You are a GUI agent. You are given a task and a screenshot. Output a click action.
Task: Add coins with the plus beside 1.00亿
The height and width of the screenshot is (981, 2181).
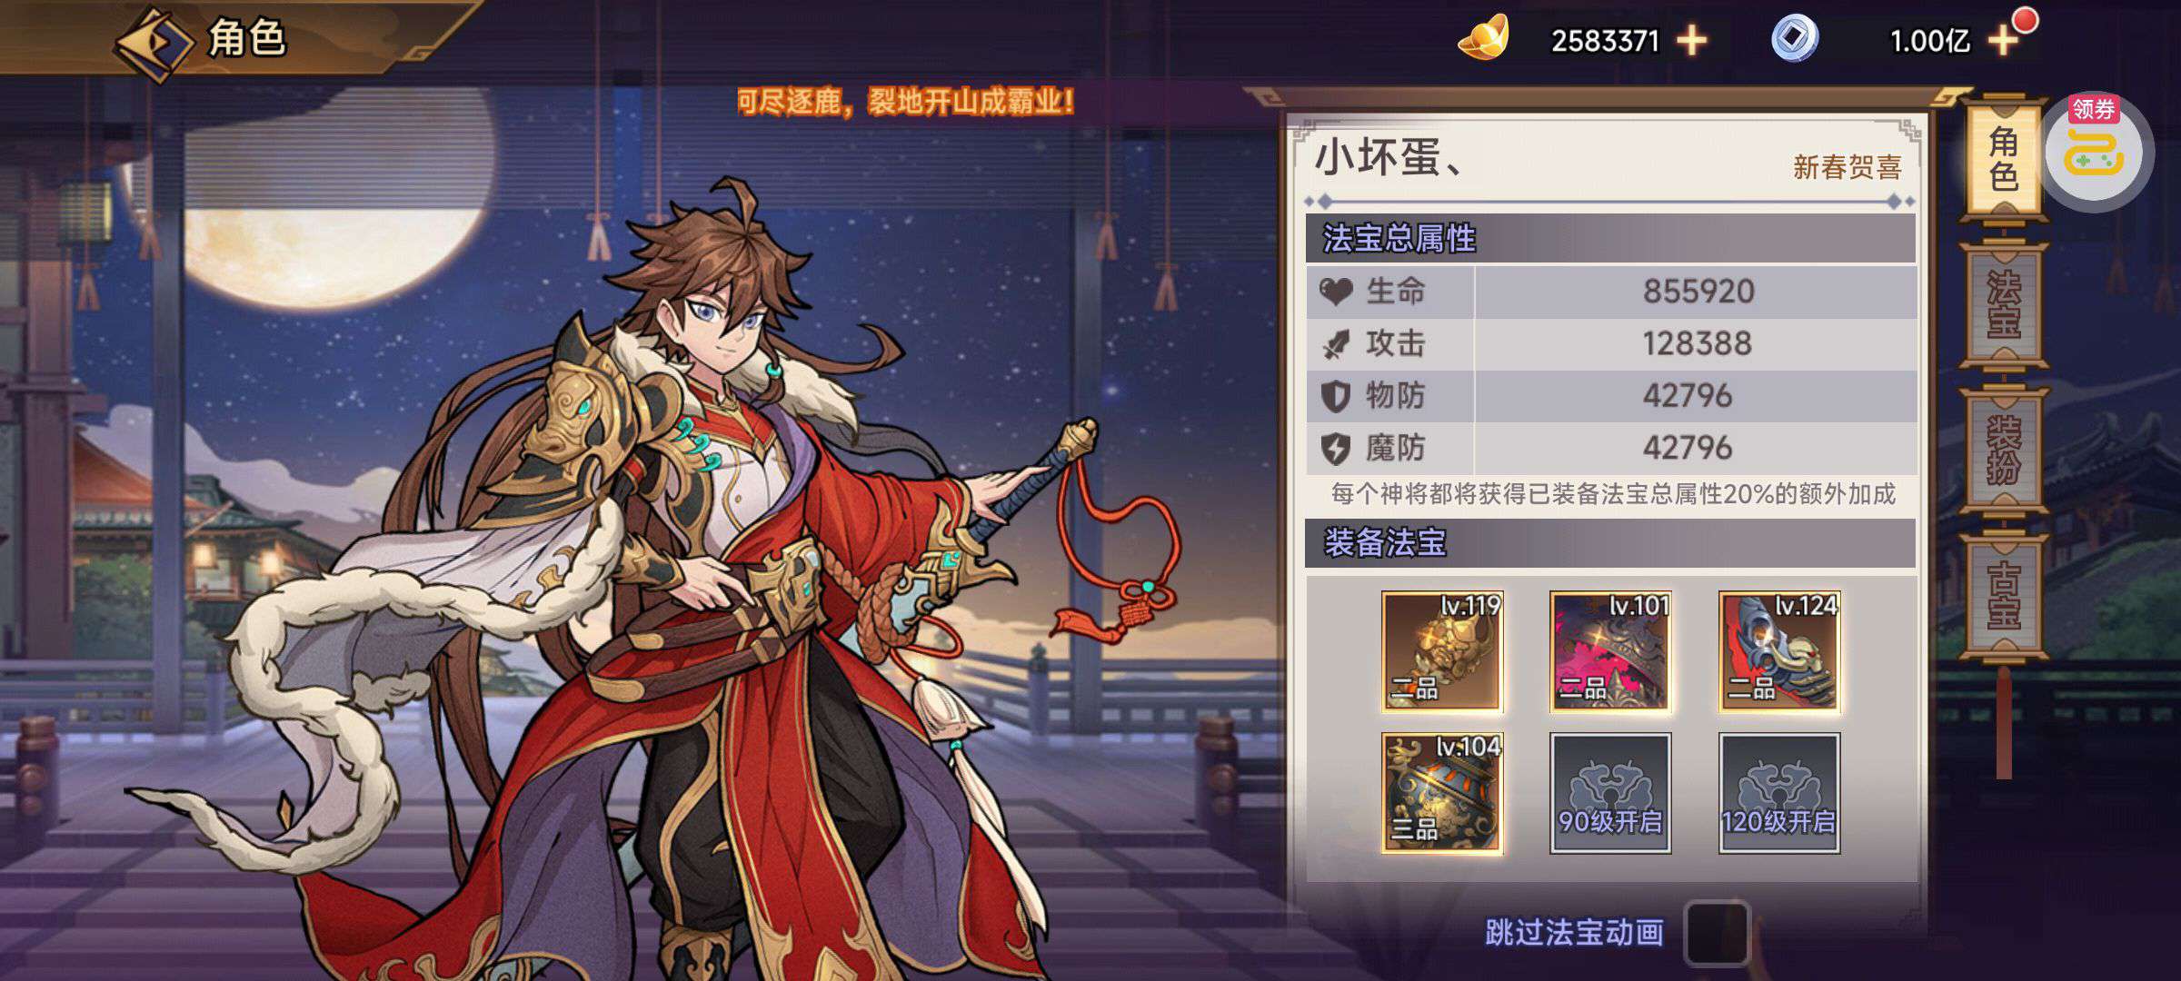pos(2003,40)
